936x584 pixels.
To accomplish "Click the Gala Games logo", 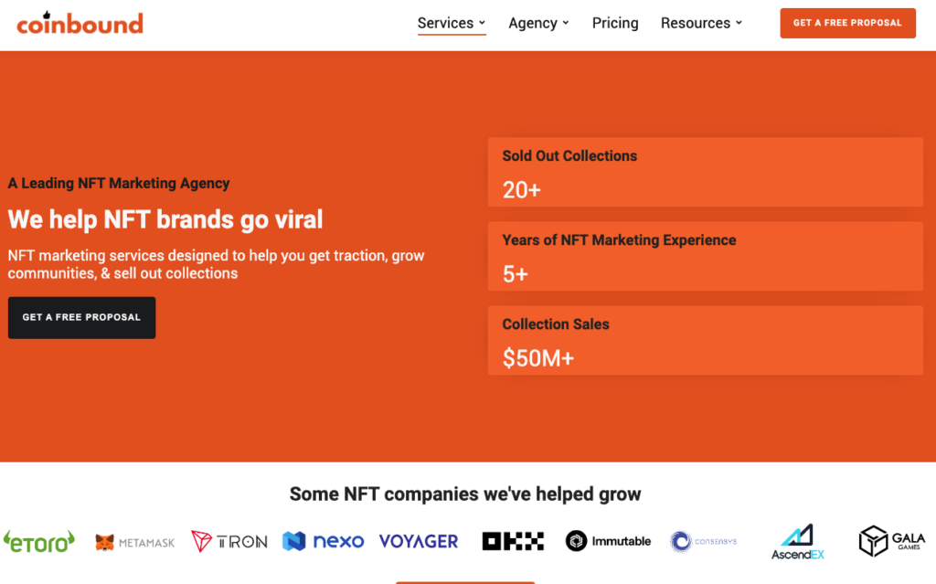I will (892, 541).
